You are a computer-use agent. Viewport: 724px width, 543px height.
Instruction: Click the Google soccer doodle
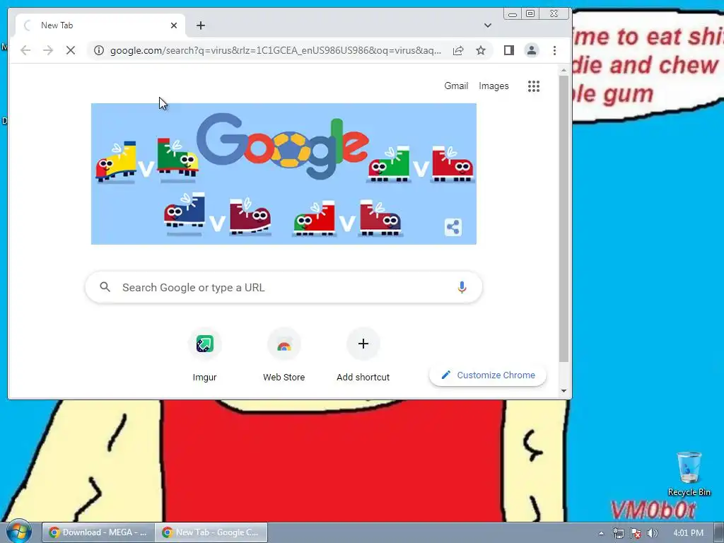284,174
